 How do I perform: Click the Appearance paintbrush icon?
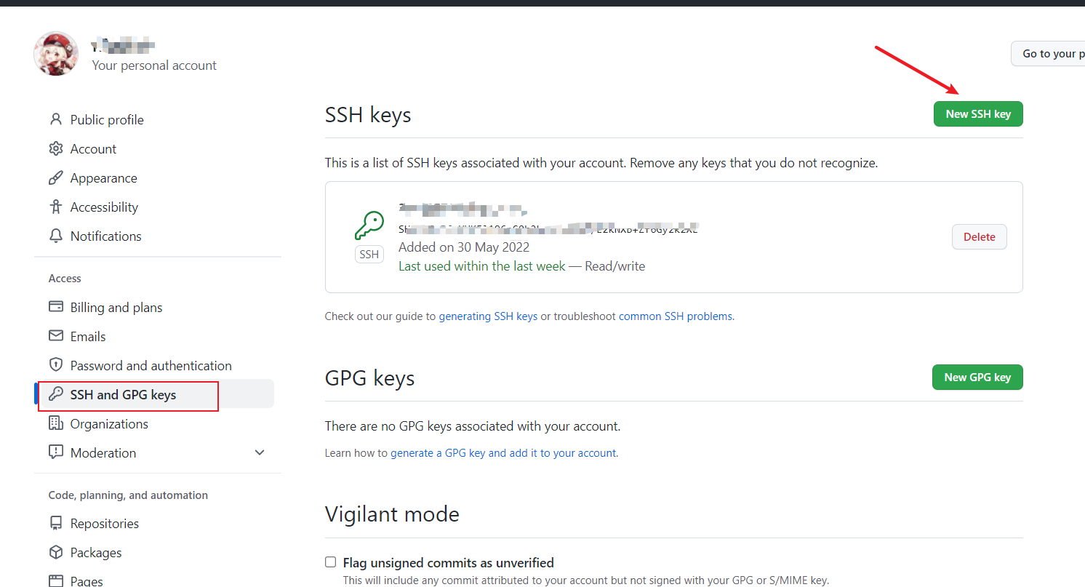[x=55, y=177]
